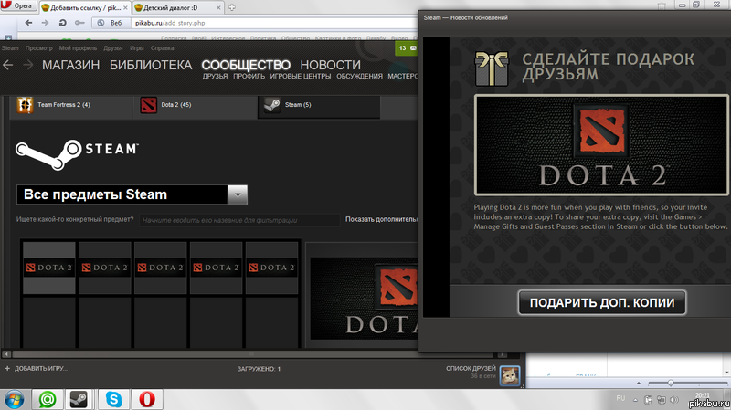
Task: Select the first Dota 2 item thumbnail
Action: [x=49, y=268]
